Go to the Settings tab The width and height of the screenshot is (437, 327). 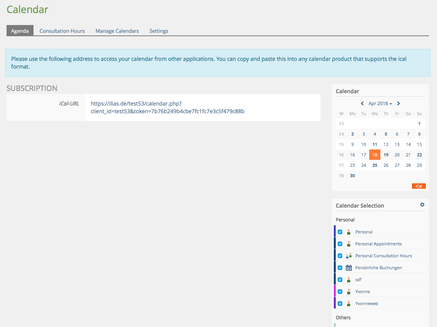click(159, 31)
